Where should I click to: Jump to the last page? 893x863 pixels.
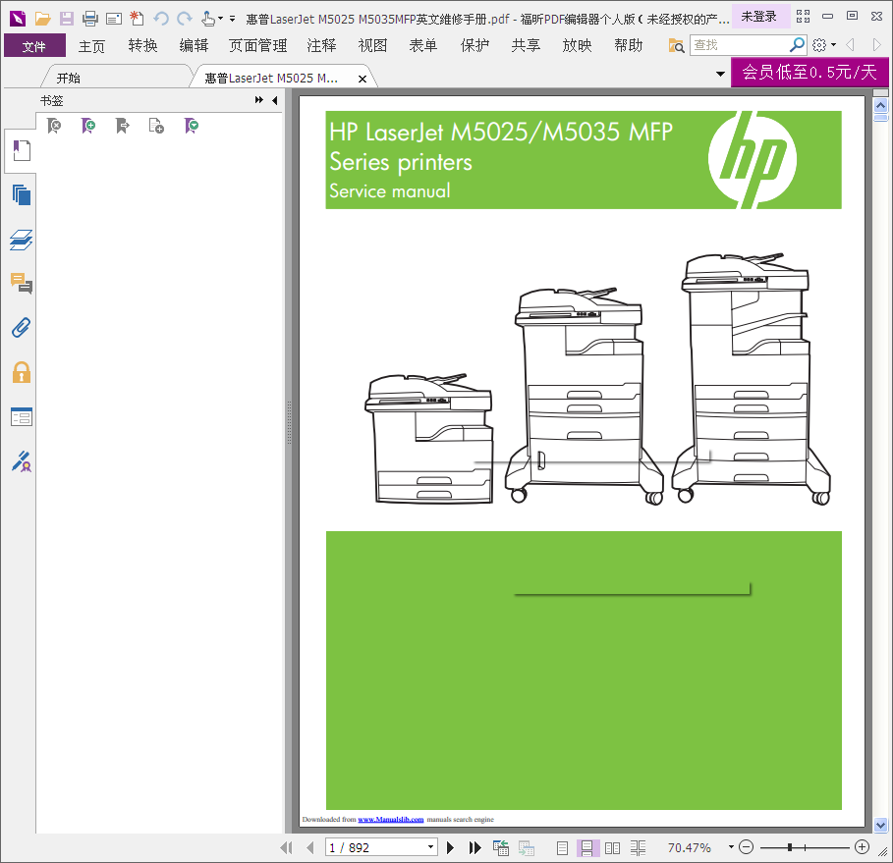point(474,847)
